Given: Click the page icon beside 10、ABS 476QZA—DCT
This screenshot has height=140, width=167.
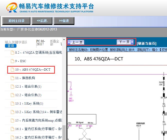Looking at the screenshot, I should [12, 70].
